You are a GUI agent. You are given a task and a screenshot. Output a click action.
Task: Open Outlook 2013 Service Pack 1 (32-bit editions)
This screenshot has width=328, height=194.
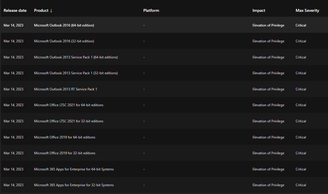pyautogui.click(x=76, y=73)
